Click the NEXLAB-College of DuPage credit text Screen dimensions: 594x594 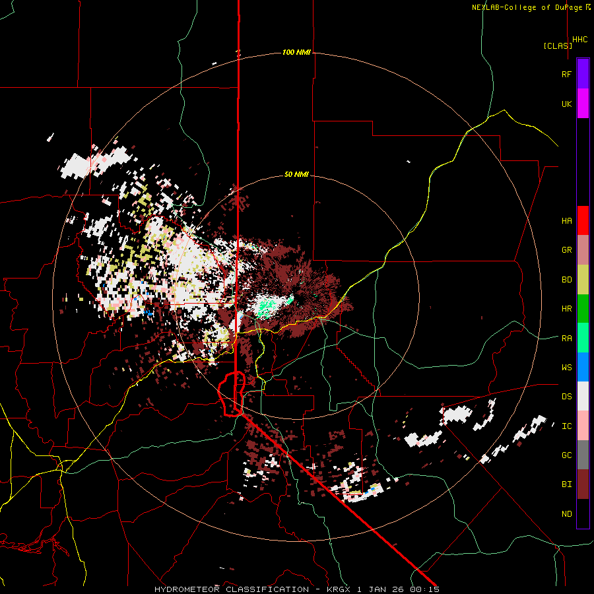(531, 7)
